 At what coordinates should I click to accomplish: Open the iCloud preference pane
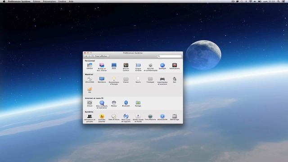90,103
